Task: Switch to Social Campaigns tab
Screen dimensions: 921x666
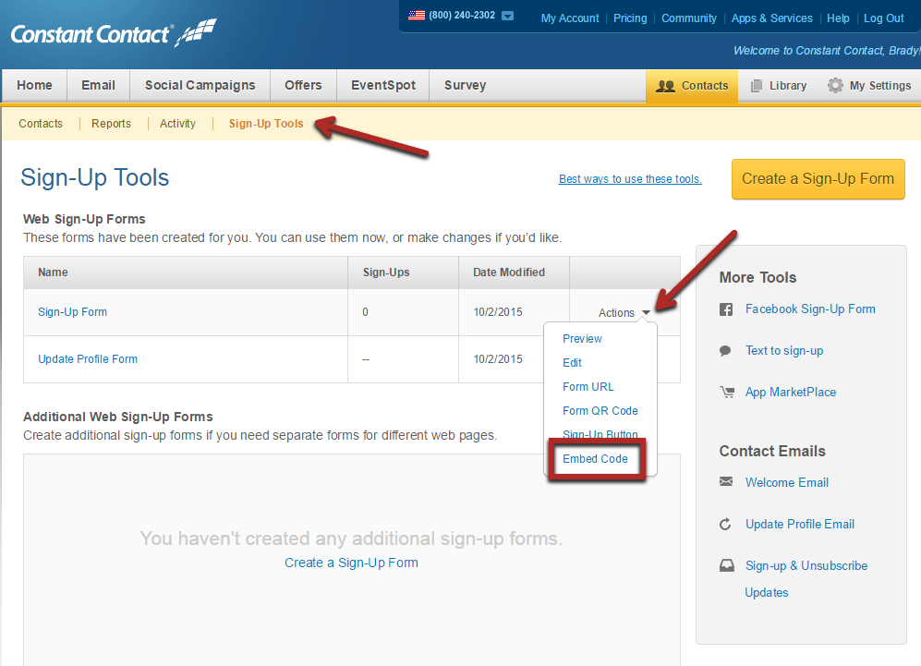Action: [x=200, y=85]
